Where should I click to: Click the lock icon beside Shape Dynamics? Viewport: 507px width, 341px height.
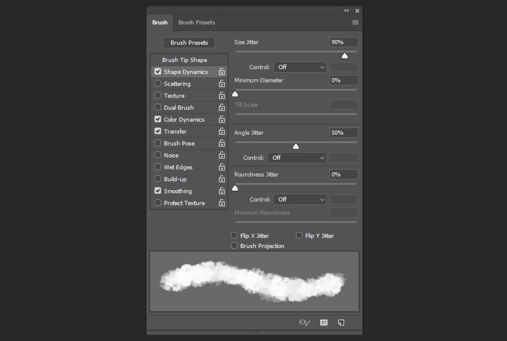221,72
